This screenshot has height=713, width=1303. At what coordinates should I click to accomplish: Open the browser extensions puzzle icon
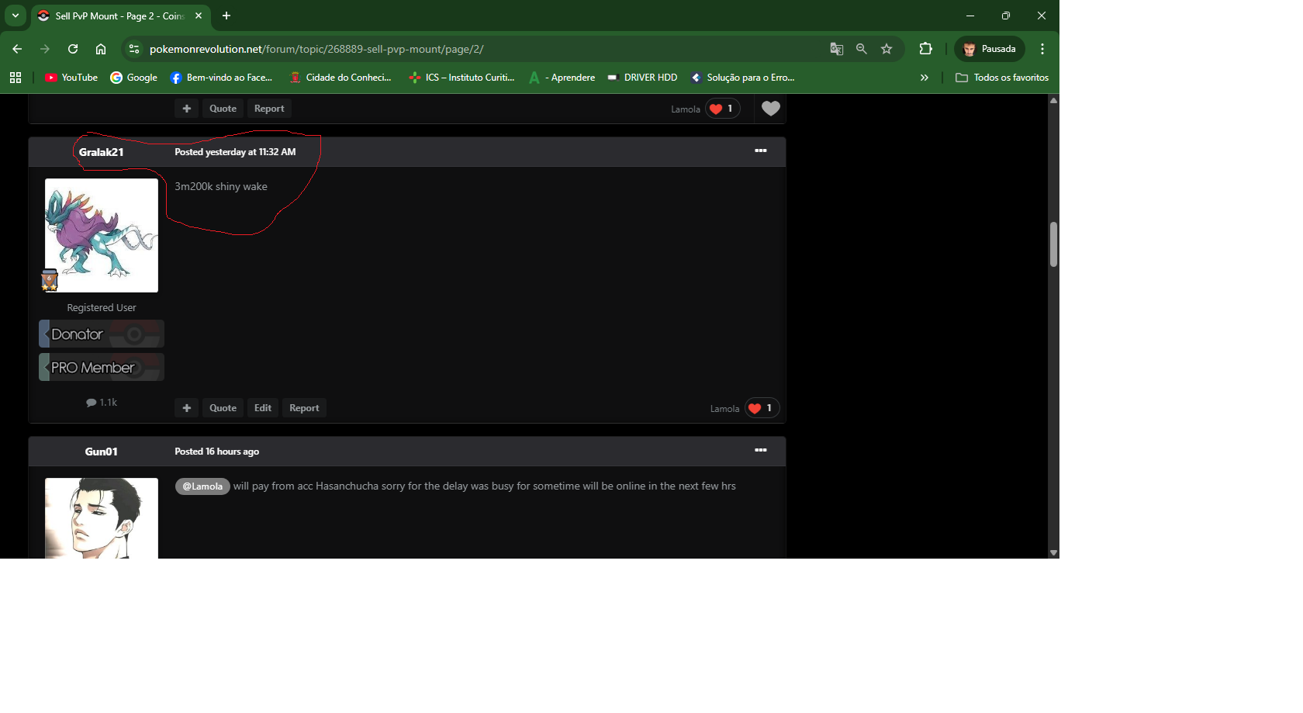coord(925,49)
